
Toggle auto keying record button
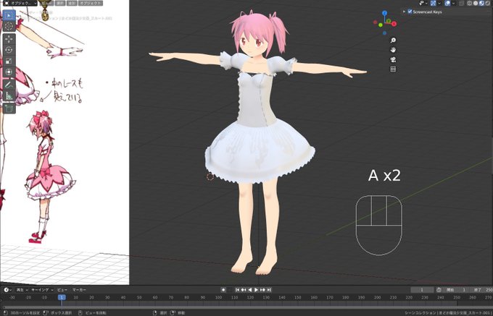223,290
